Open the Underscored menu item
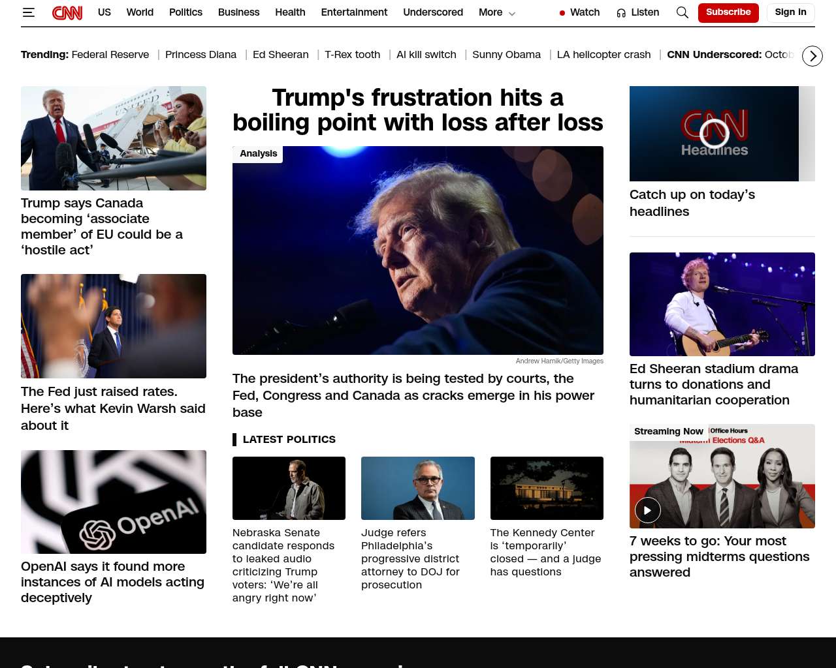Viewport: 836px width, 668px height. (433, 12)
